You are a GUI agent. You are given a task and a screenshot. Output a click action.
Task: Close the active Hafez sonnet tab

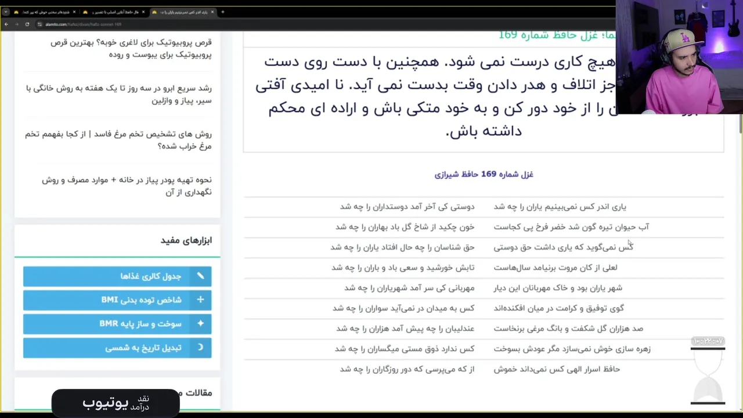212,12
